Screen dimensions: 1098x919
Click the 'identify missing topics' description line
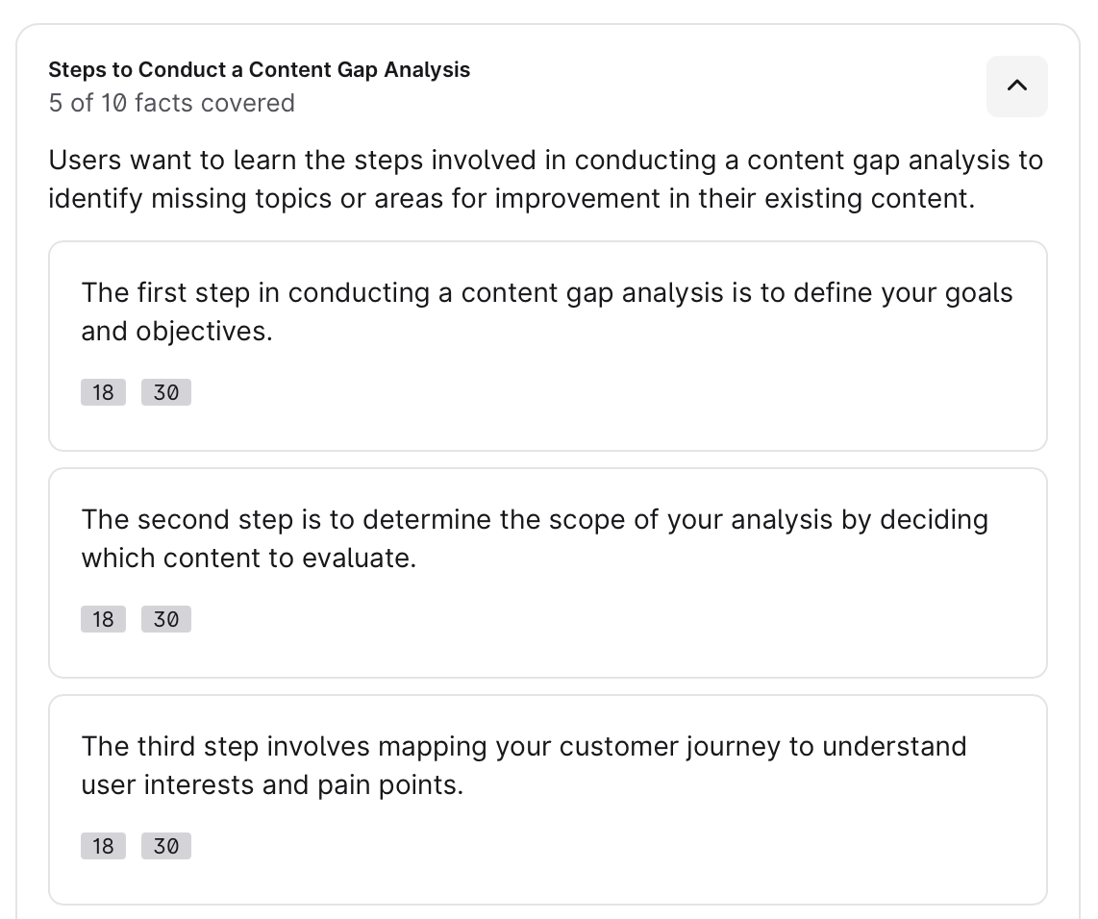point(512,199)
